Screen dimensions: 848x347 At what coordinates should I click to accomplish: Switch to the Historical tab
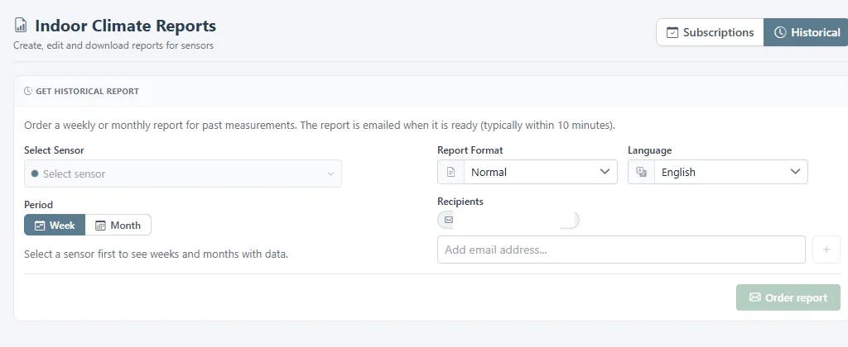[x=806, y=32]
